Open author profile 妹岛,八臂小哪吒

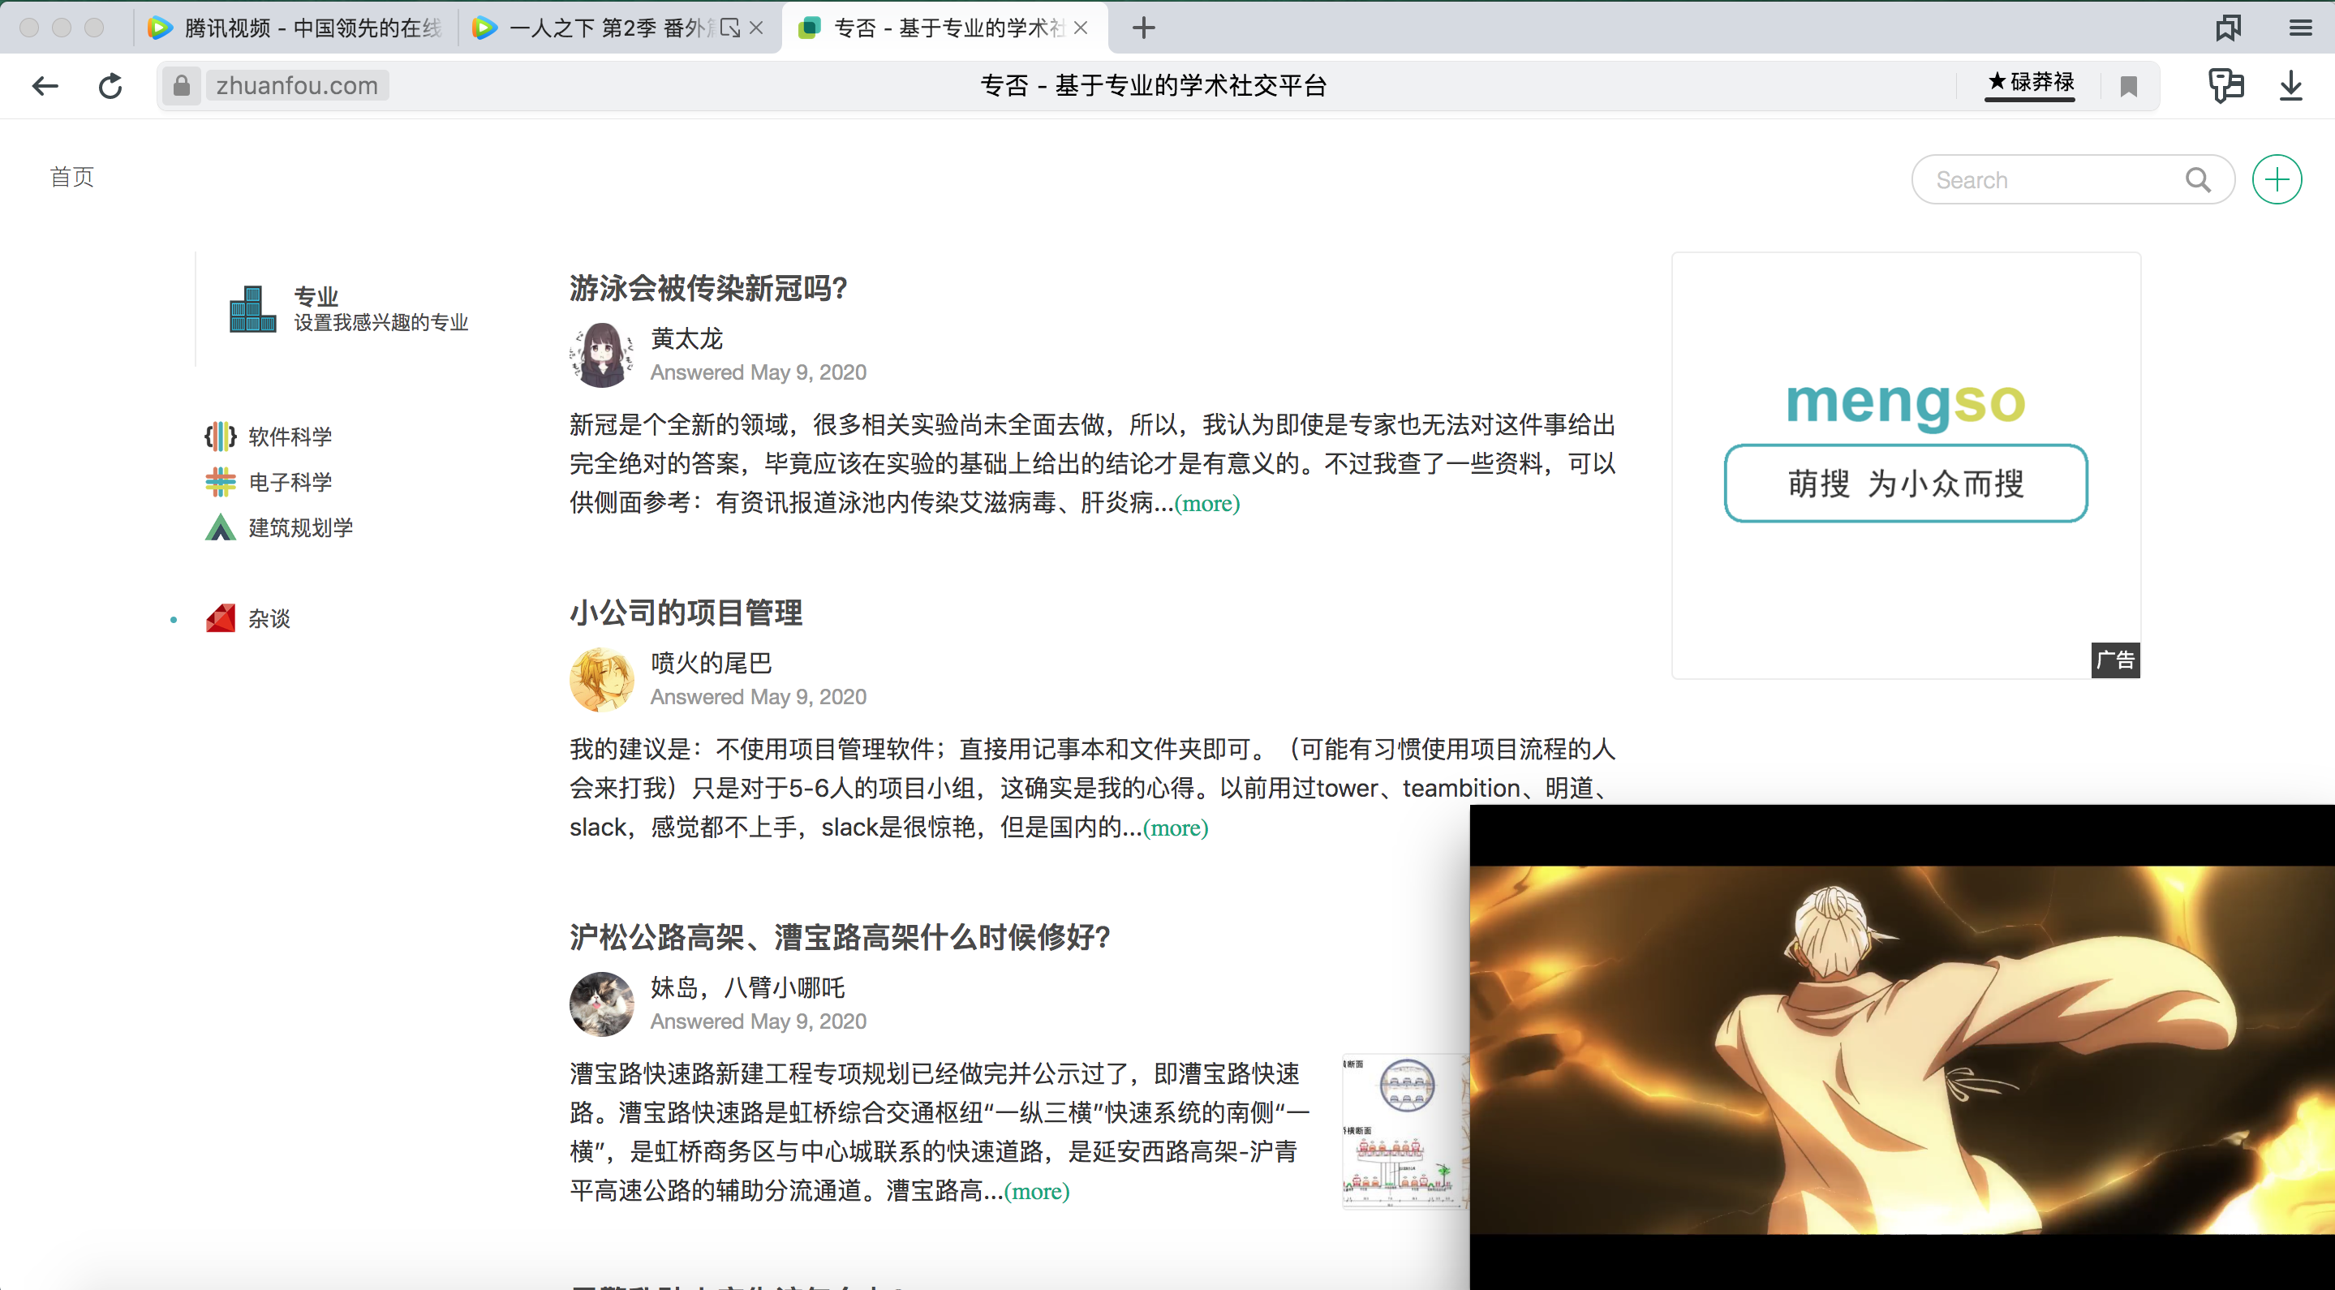(x=747, y=988)
